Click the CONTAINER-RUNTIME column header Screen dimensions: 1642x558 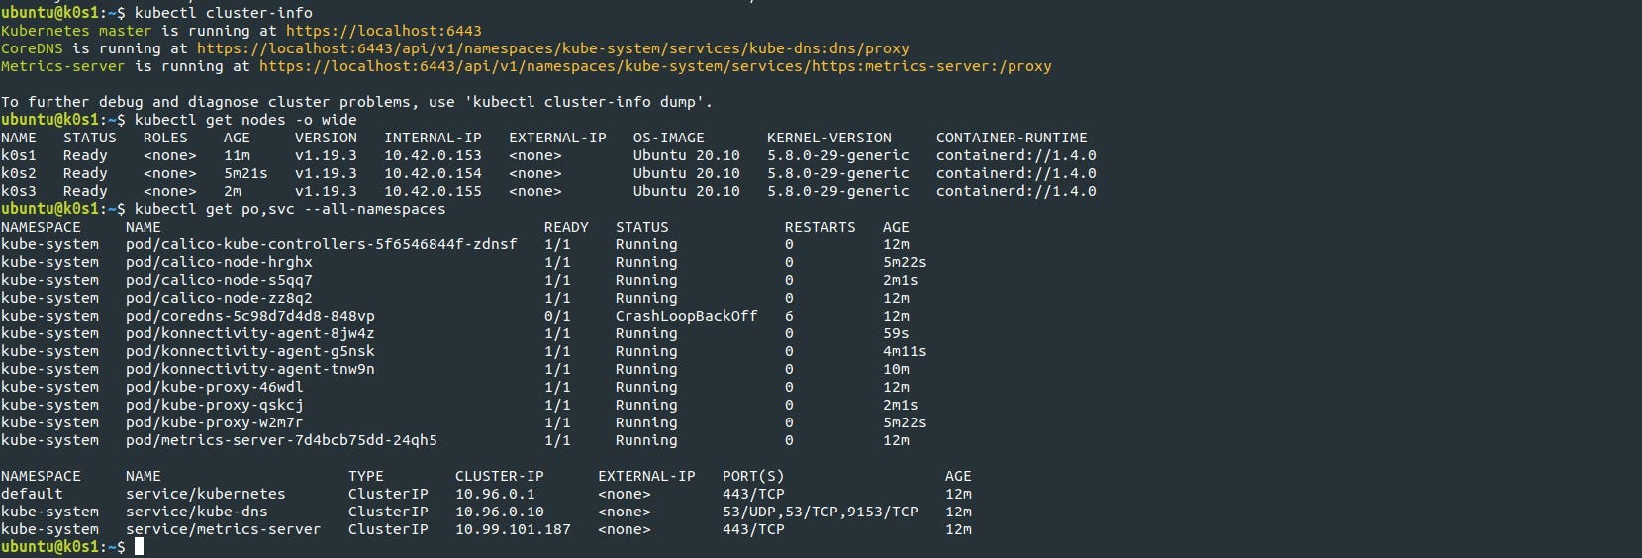(x=1012, y=138)
